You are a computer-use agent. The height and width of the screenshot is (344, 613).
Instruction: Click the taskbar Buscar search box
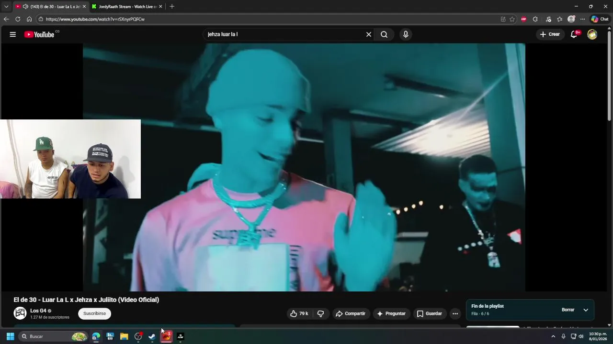(54, 336)
